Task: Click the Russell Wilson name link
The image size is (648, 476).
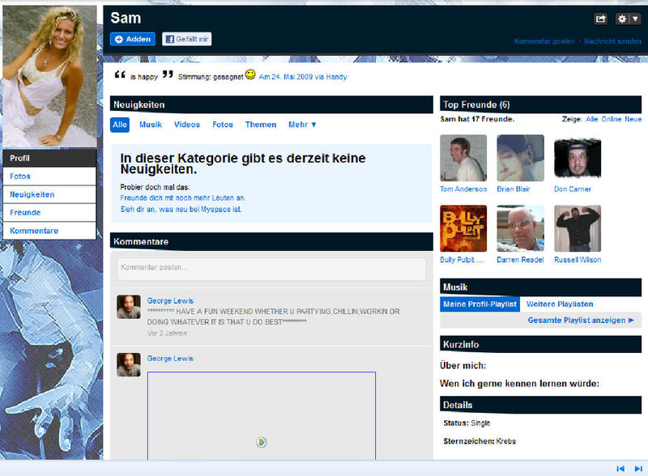Action: tap(578, 260)
